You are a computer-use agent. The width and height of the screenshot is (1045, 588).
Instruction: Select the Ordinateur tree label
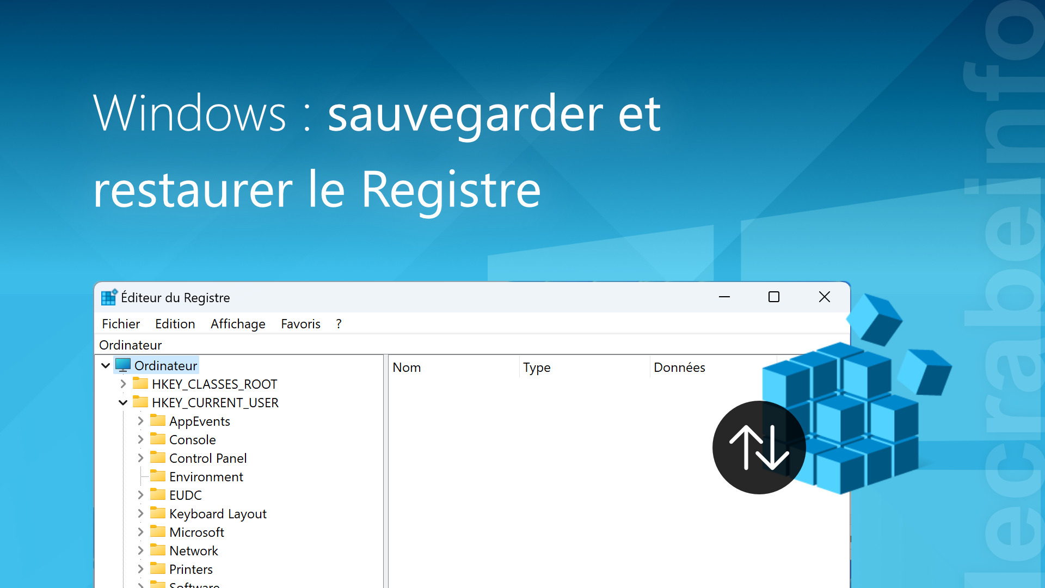pyautogui.click(x=165, y=366)
